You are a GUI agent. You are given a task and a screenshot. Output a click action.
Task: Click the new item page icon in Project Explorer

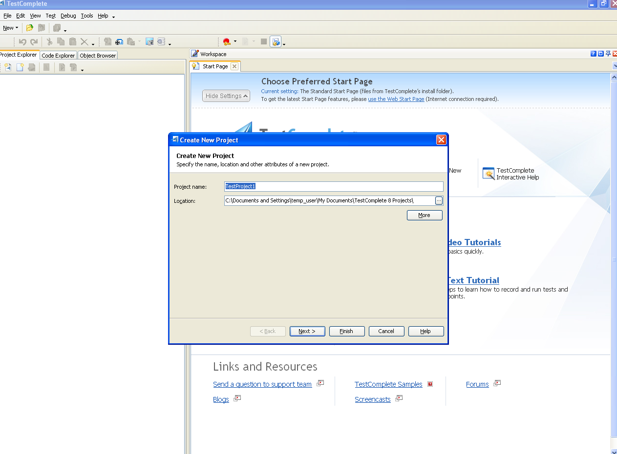(20, 67)
